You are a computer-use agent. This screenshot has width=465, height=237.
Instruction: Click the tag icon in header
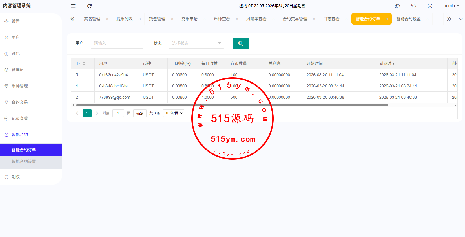click(414, 6)
